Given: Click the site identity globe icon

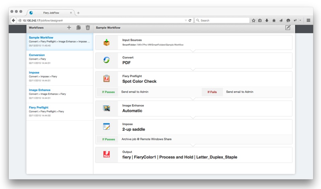Looking at the screenshot, I should (20, 20).
